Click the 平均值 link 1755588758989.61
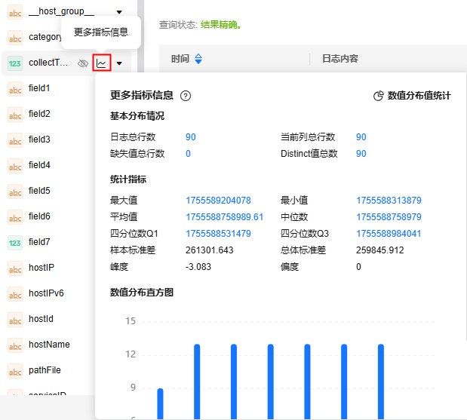 pos(224,217)
